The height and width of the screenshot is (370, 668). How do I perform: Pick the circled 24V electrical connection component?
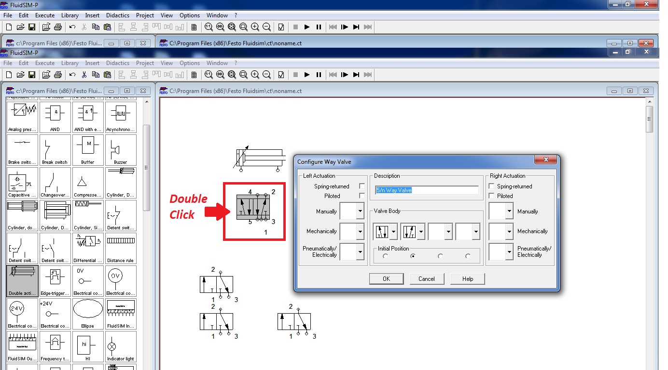[23, 313]
